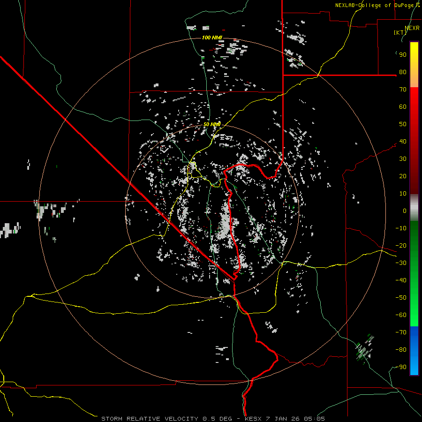Click the 50 value on the velocity scale
The image size is (422, 422).
(x=403, y=124)
